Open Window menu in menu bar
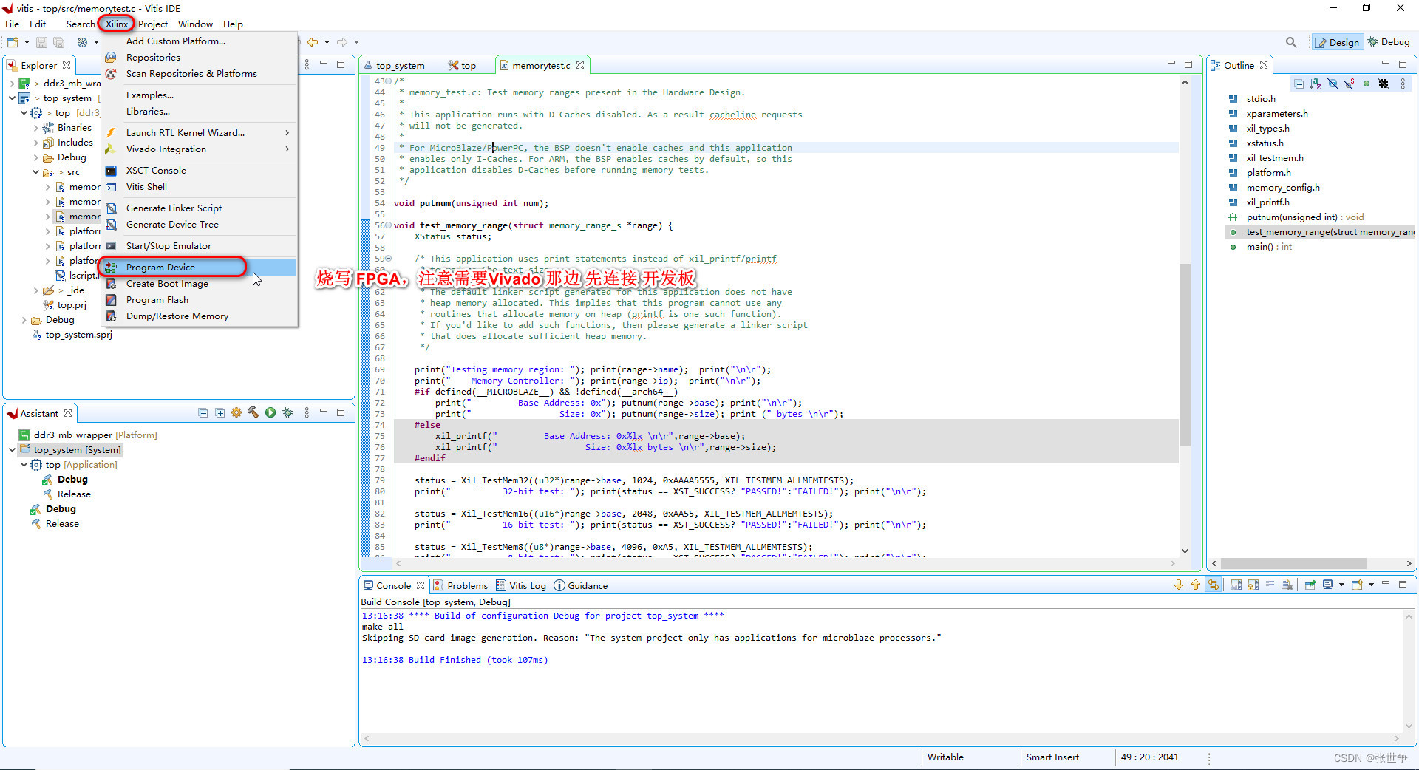The height and width of the screenshot is (770, 1419). click(x=195, y=24)
